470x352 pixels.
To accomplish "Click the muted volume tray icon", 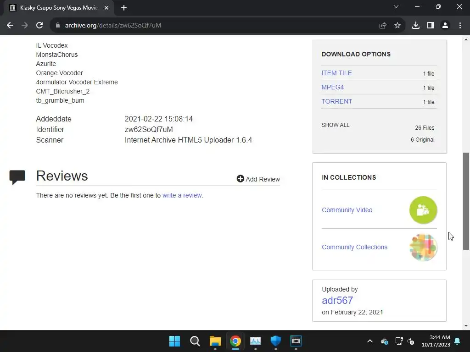I will click(411, 341).
